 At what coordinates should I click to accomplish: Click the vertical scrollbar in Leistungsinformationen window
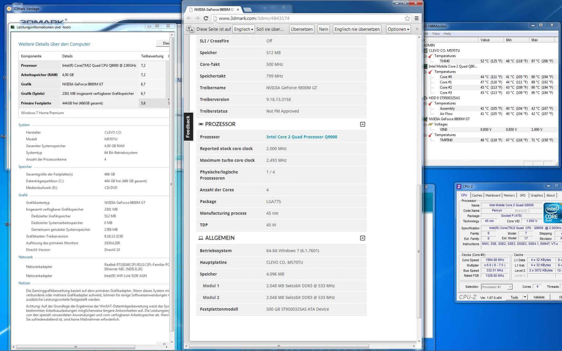[x=172, y=184]
